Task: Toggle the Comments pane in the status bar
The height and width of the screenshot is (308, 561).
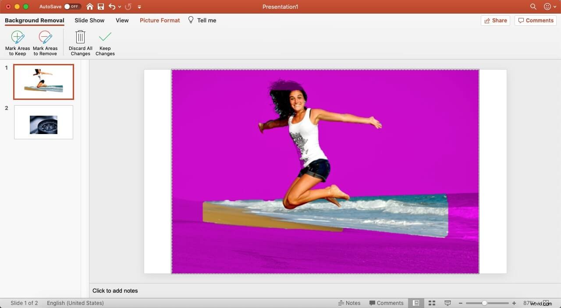Action: click(387, 303)
